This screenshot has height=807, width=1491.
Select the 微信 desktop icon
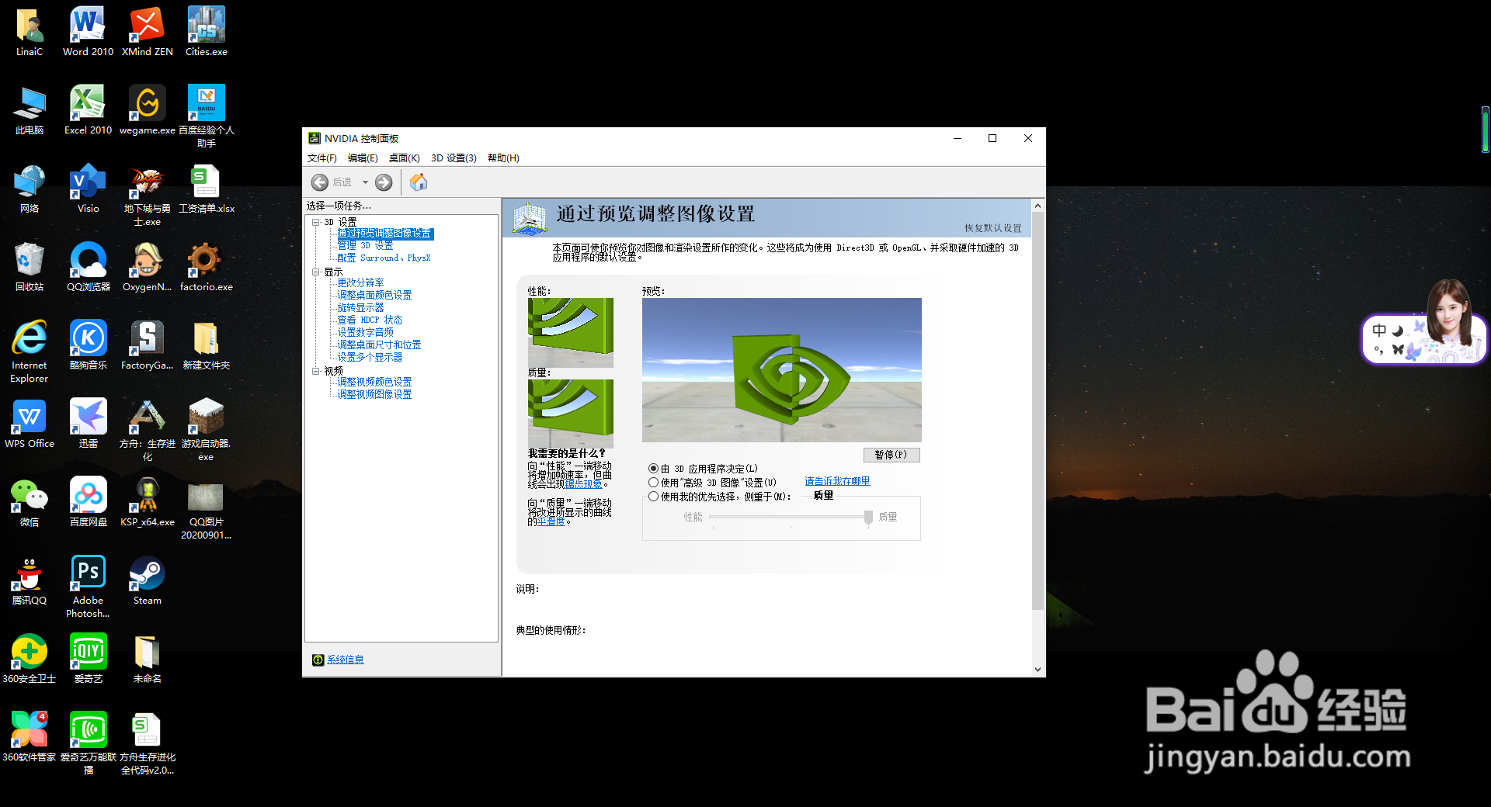tap(29, 502)
